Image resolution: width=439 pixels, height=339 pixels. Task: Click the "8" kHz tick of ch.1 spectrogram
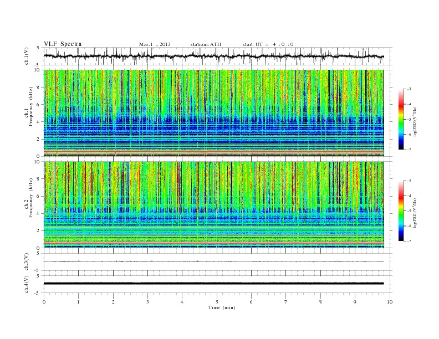(38, 88)
